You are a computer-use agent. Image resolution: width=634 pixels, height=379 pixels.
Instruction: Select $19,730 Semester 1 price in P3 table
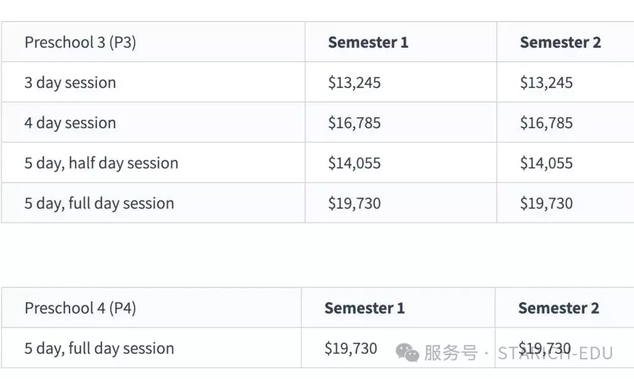pos(354,203)
